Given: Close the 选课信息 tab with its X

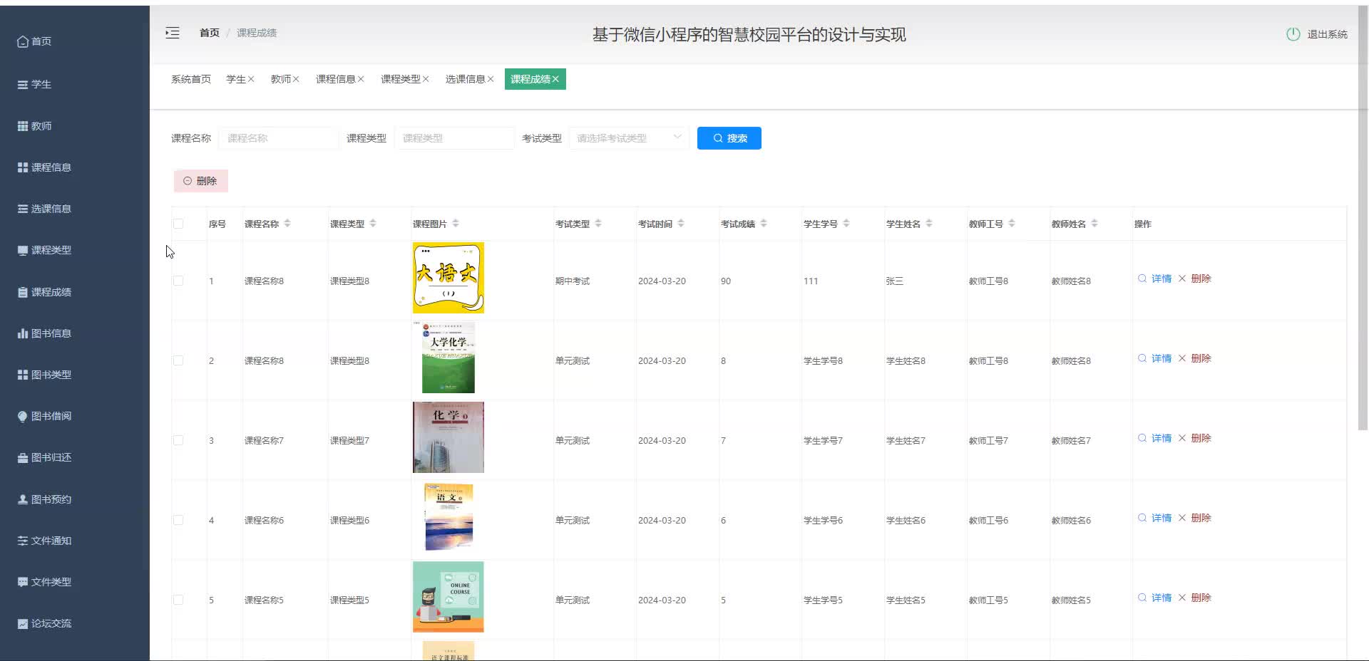Looking at the screenshot, I should click(491, 79).
